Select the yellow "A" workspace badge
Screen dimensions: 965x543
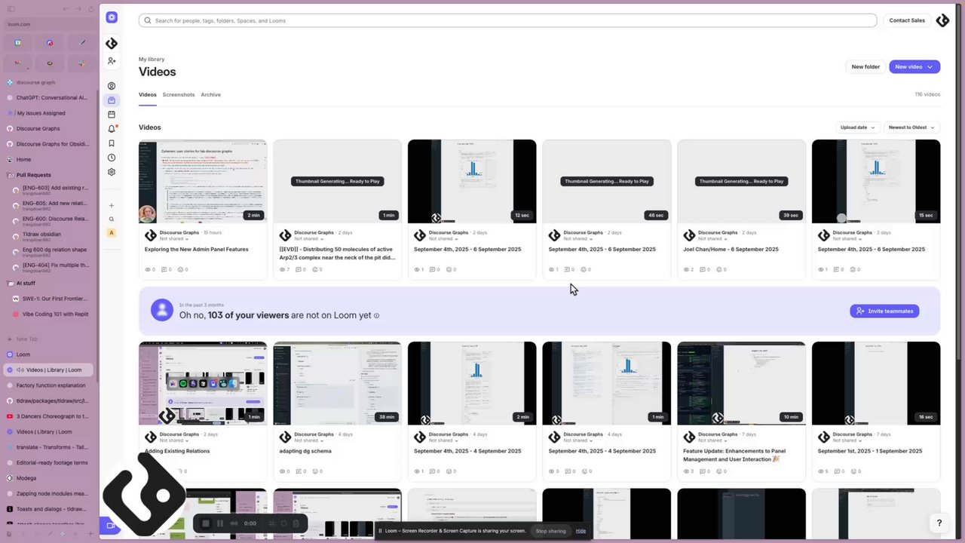tap(112, 233)
